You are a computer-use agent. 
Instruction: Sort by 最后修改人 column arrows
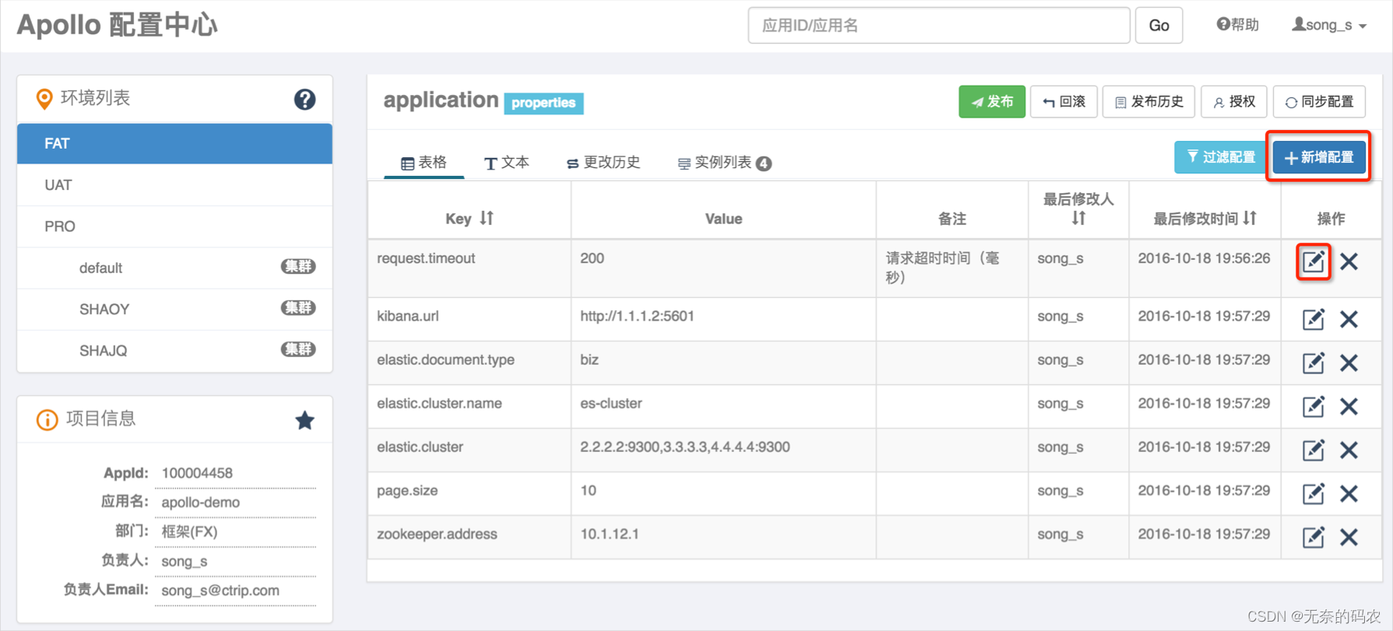[1078, 219]
